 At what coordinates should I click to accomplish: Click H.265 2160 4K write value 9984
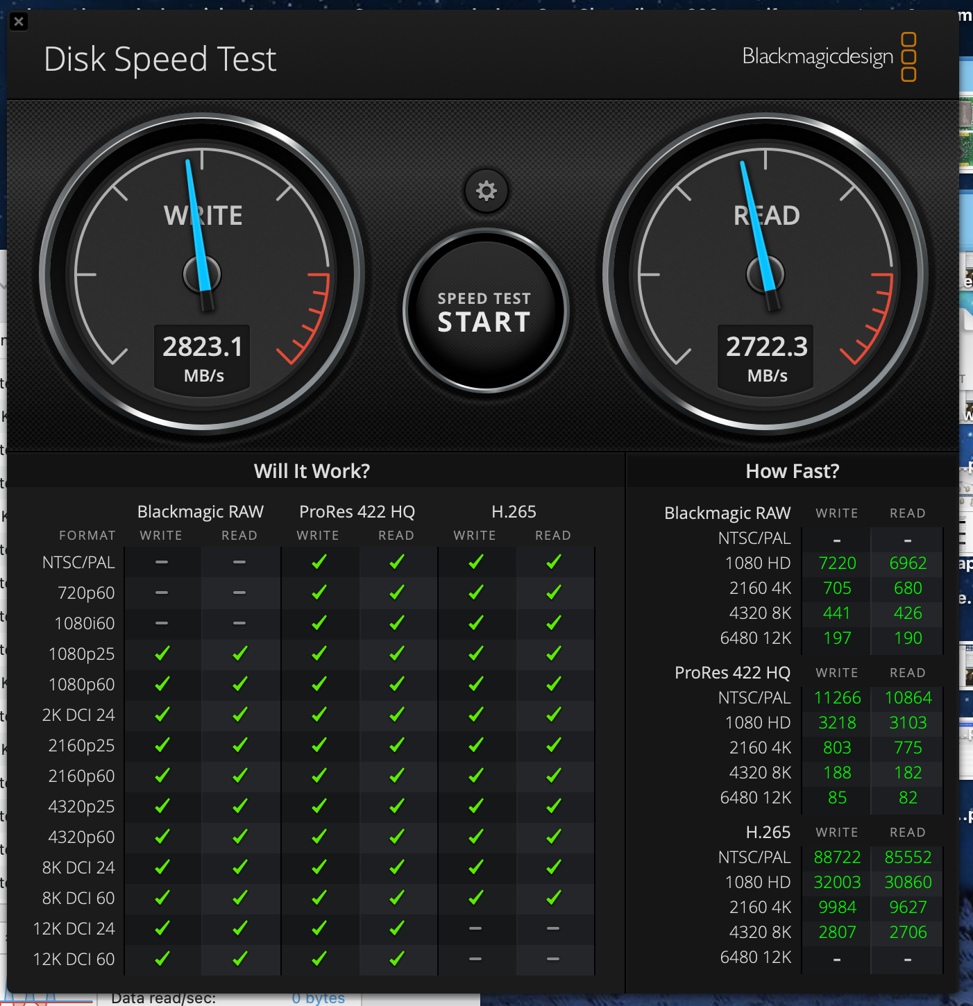tap(837, 907)
